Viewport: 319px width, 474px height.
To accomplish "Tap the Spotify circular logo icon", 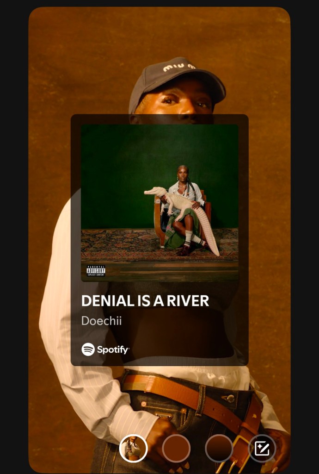I will click(88, 349).
